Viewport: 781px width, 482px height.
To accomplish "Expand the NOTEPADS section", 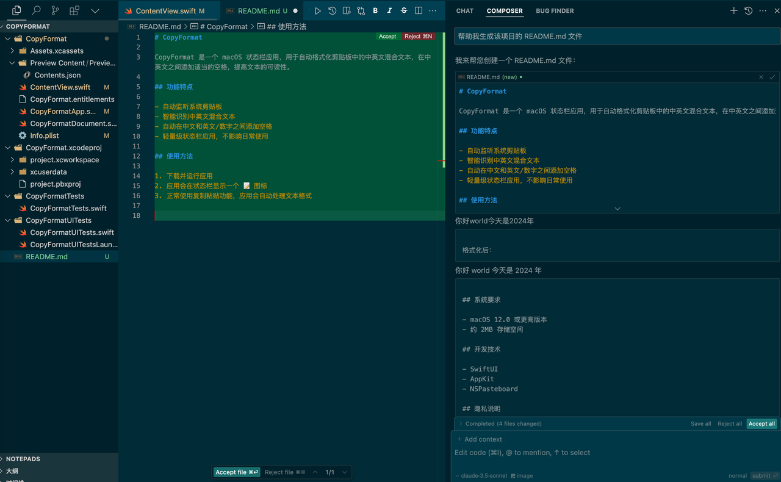I will [59, 459].
